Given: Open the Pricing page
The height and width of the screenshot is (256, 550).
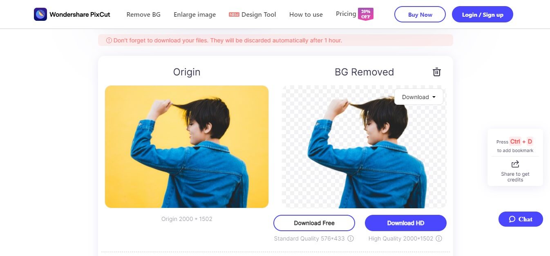Looking at the screenshot, I should click(x=346, y=14).
